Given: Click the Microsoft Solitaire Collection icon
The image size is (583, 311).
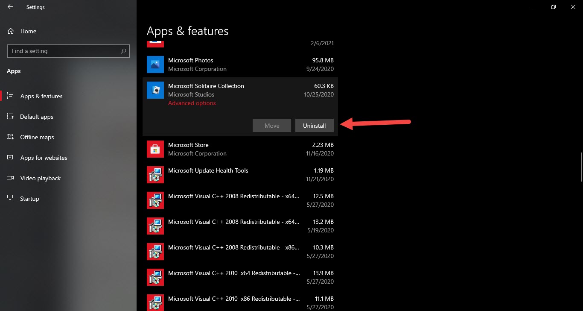Looking at the screenshot, I should (x=155, y=90).
